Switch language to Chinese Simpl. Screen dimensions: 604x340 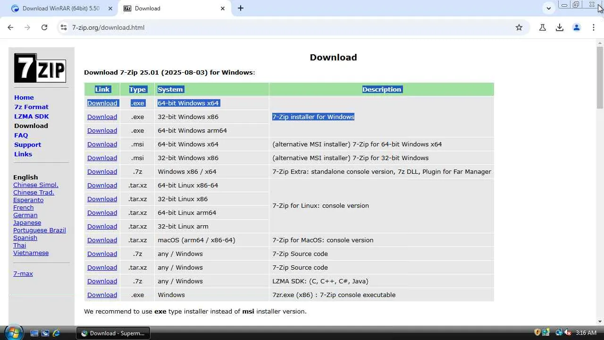tap(36, 185)
